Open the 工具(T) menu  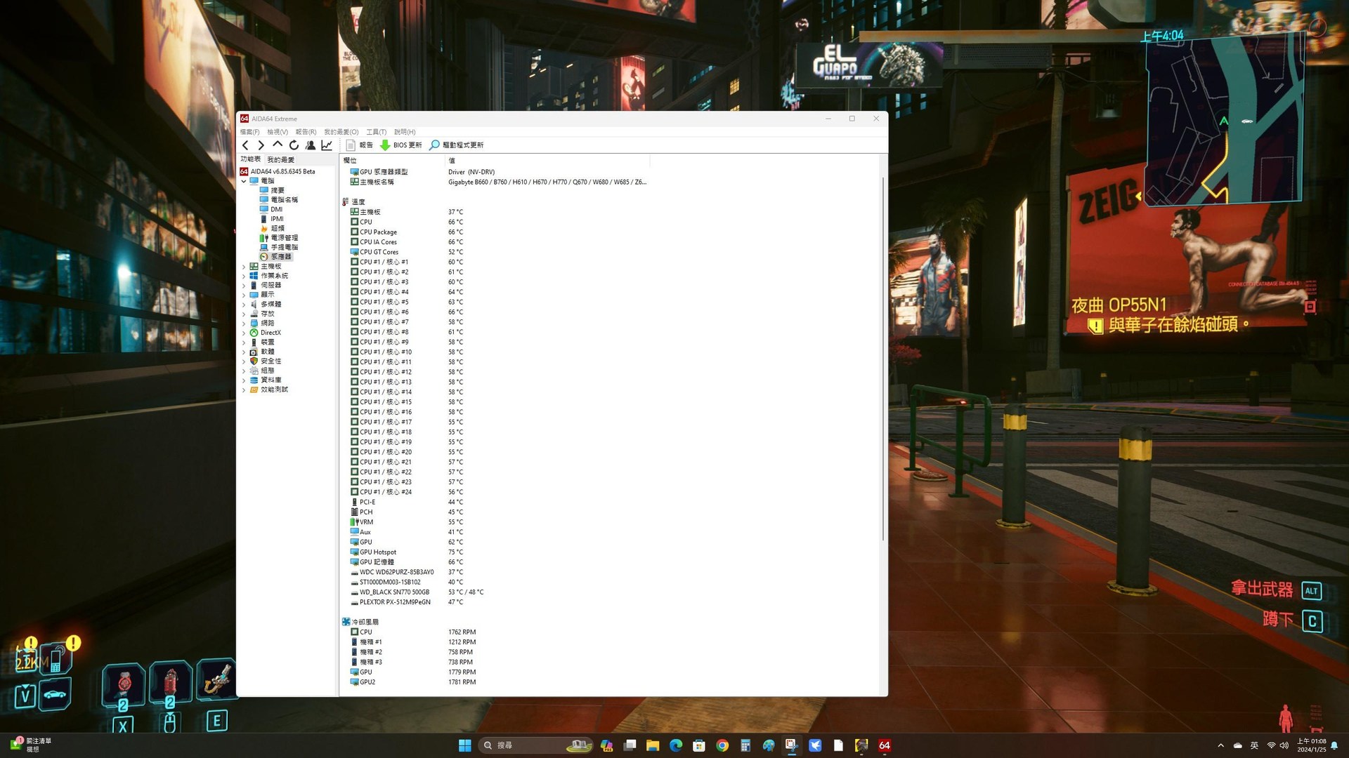tap(376, 132)
